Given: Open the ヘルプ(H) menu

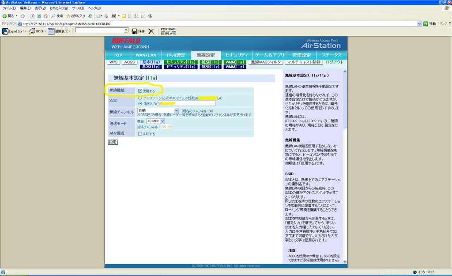Looking at the screenshot, I should pos(94,8).
